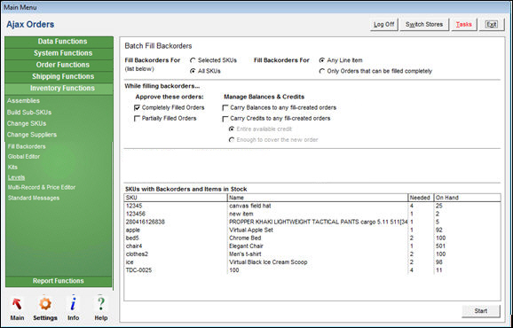Open Multi-Record & Price Editor
Screen dimensions: 513x328
pyautogui.click(x=42, y=188)
